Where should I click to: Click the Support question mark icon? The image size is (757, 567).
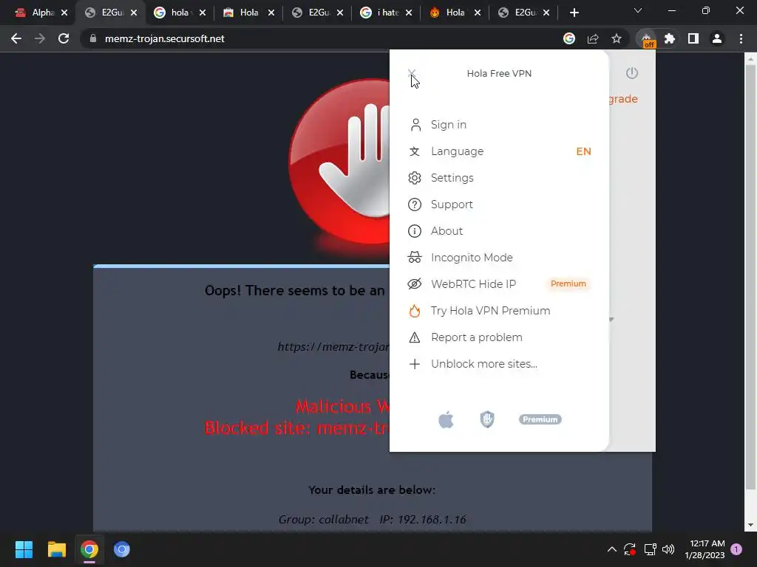click(414, 205)
